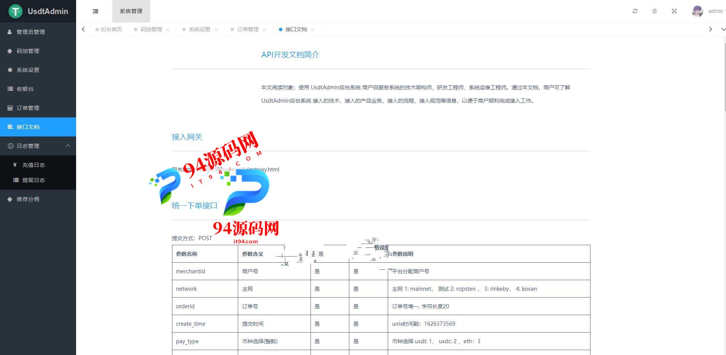Screen dimensions: 726x355
Task: Click the admin username label
Action: pyautogui.click(x=715, y=11)
